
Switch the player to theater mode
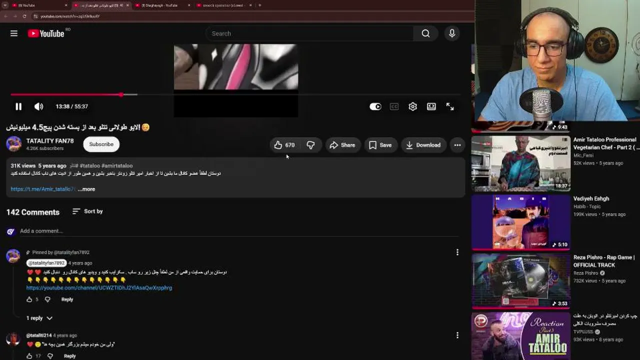[431, 106]
